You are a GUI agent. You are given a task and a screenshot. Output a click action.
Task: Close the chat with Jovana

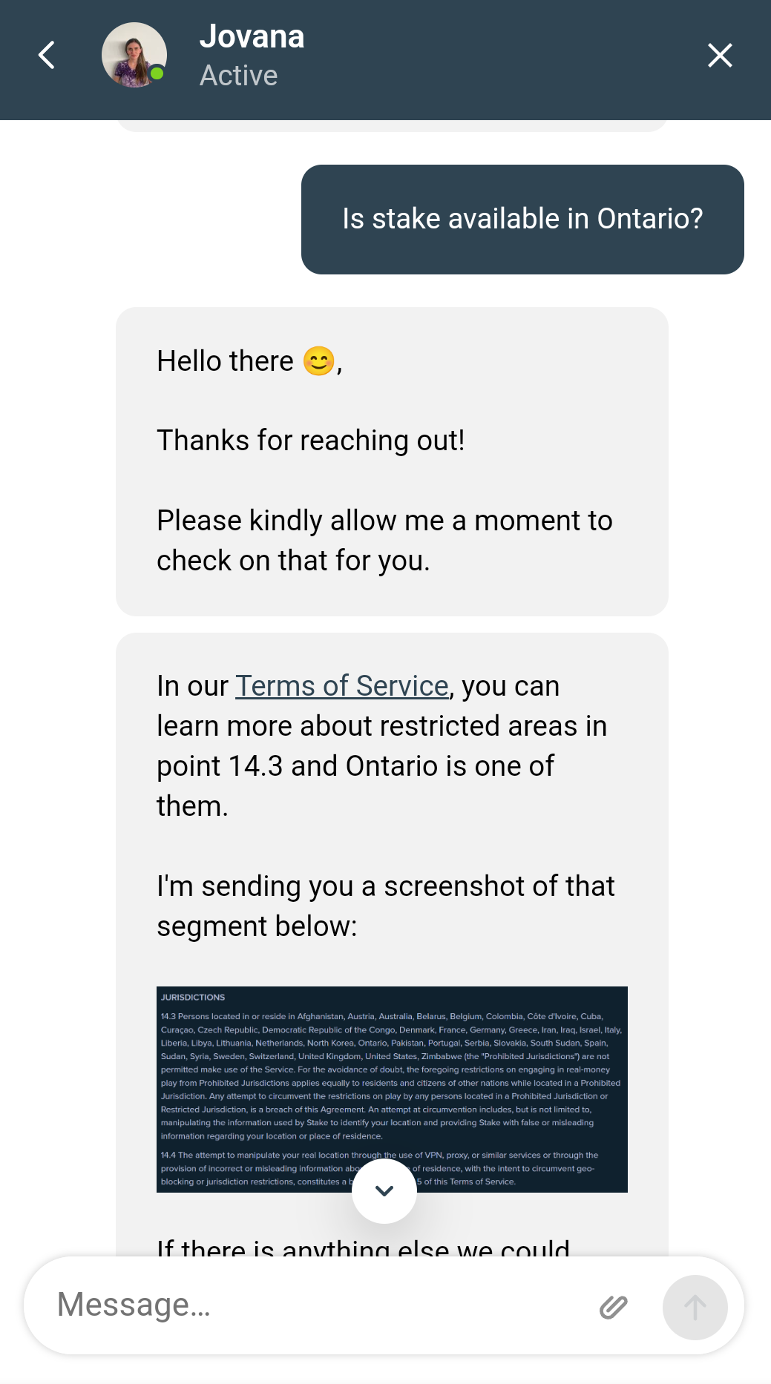coord(719,56)
